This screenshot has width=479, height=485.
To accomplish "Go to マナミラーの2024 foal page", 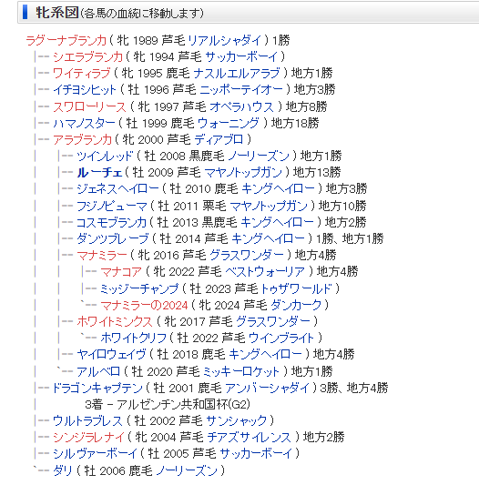I will tap(144, 306).
